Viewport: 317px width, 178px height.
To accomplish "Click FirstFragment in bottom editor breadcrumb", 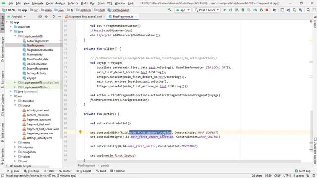I will point(87,166).
